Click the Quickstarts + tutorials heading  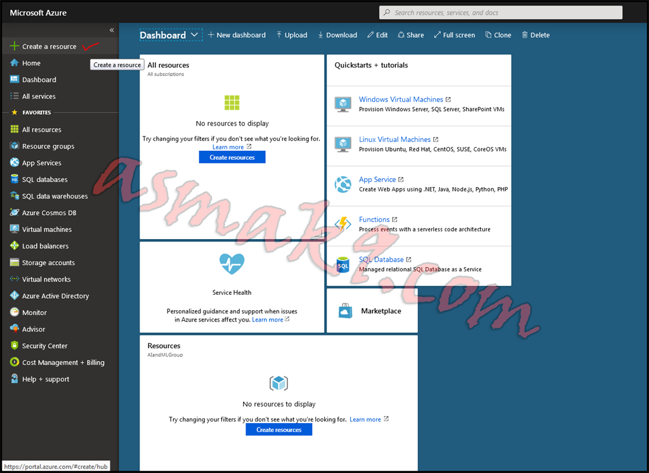pyautogui.click(x=371, y=65)
